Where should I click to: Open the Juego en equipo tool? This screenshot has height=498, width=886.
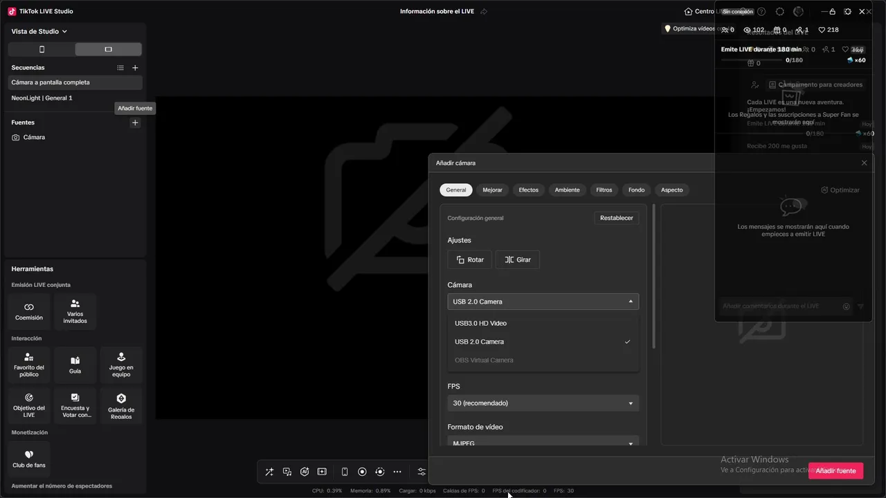[x=121, y=365]
